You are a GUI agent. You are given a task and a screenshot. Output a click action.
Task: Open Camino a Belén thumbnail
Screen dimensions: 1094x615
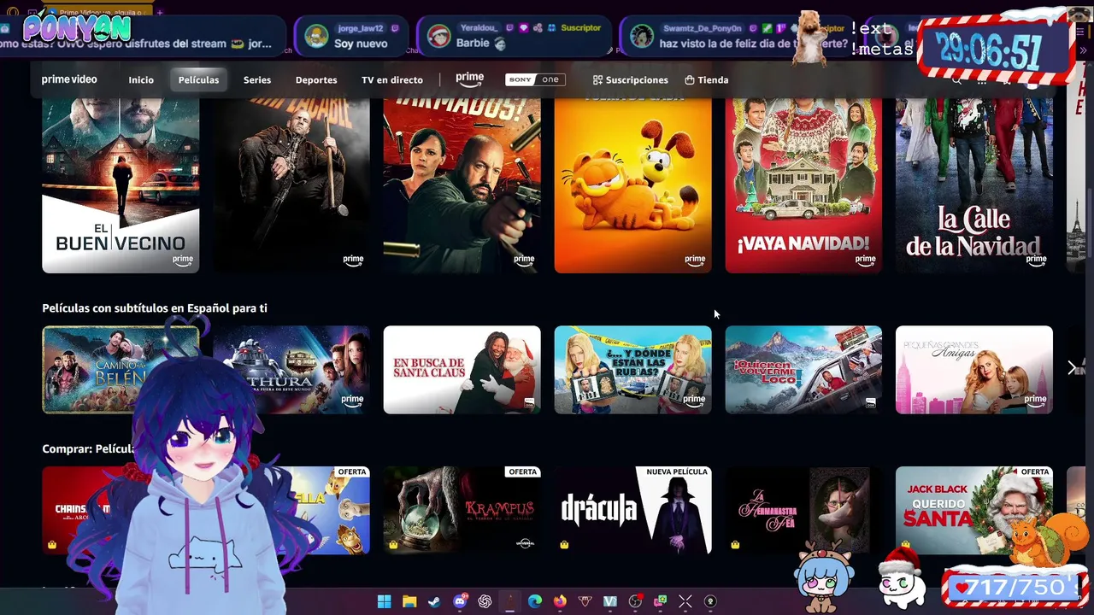click(121, 369)
